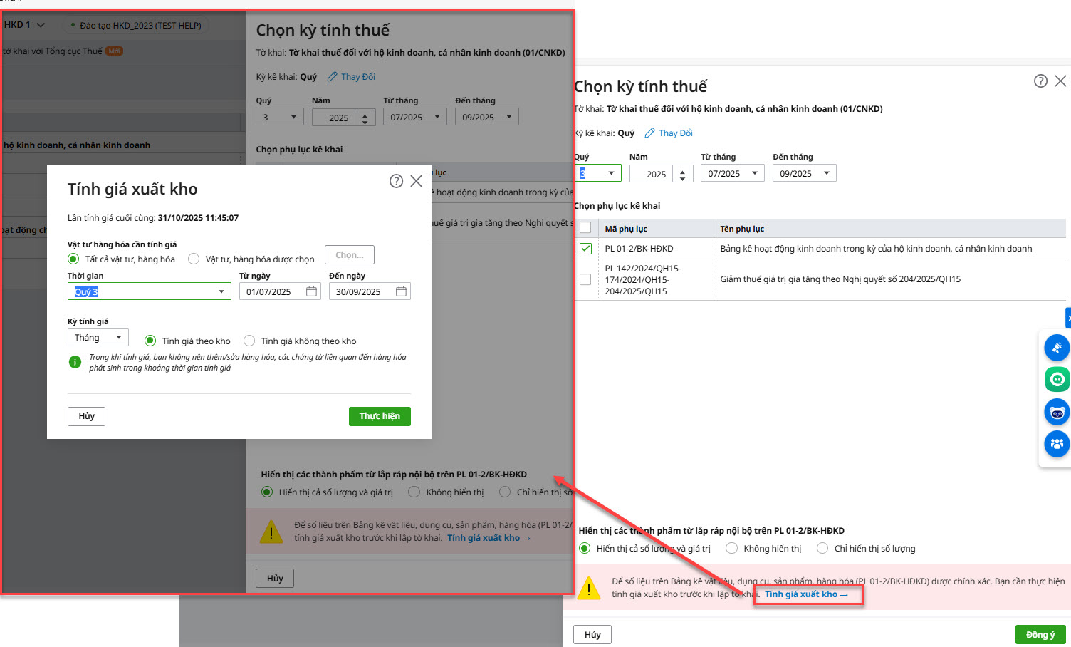
Task: Open the red-boxed Tính giá xuất kho link
Action: point(806,594)
